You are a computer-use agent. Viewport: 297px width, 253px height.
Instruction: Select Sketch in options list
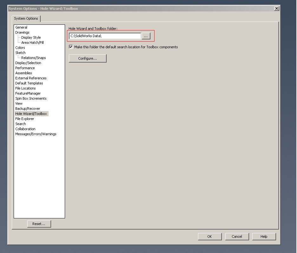(20, 53)
